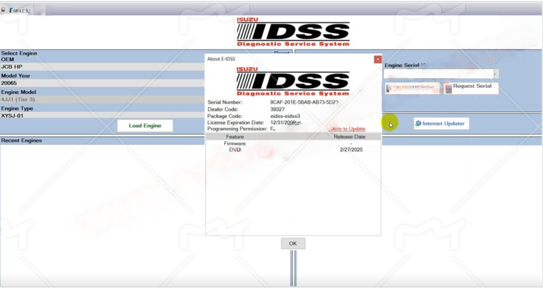Click the Programming Permission label
543x288 pixels.
pos(237,129)
